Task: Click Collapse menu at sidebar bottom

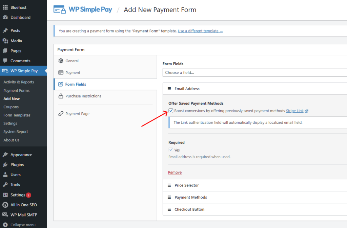Action: 23,225
